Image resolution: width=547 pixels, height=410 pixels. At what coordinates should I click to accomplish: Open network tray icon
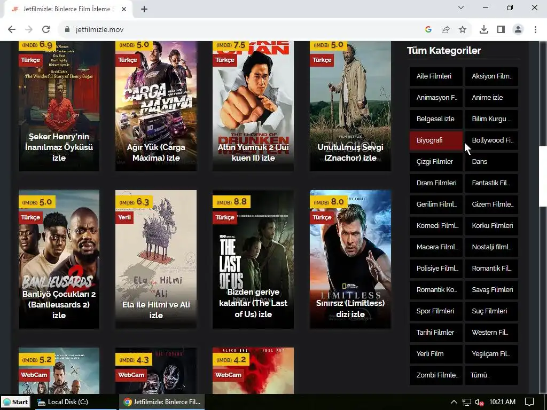pos(467,402)
